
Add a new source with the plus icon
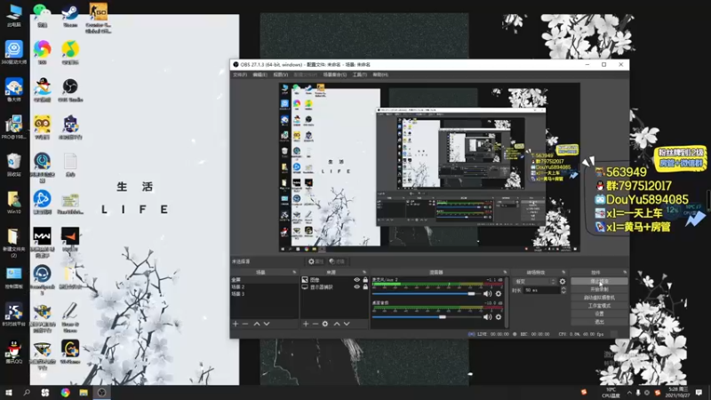(306, 324)
